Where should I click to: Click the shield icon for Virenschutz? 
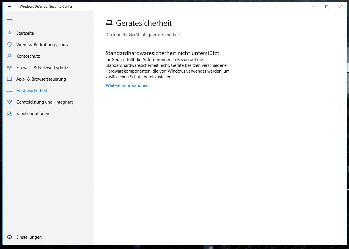(x=9, y=45)
